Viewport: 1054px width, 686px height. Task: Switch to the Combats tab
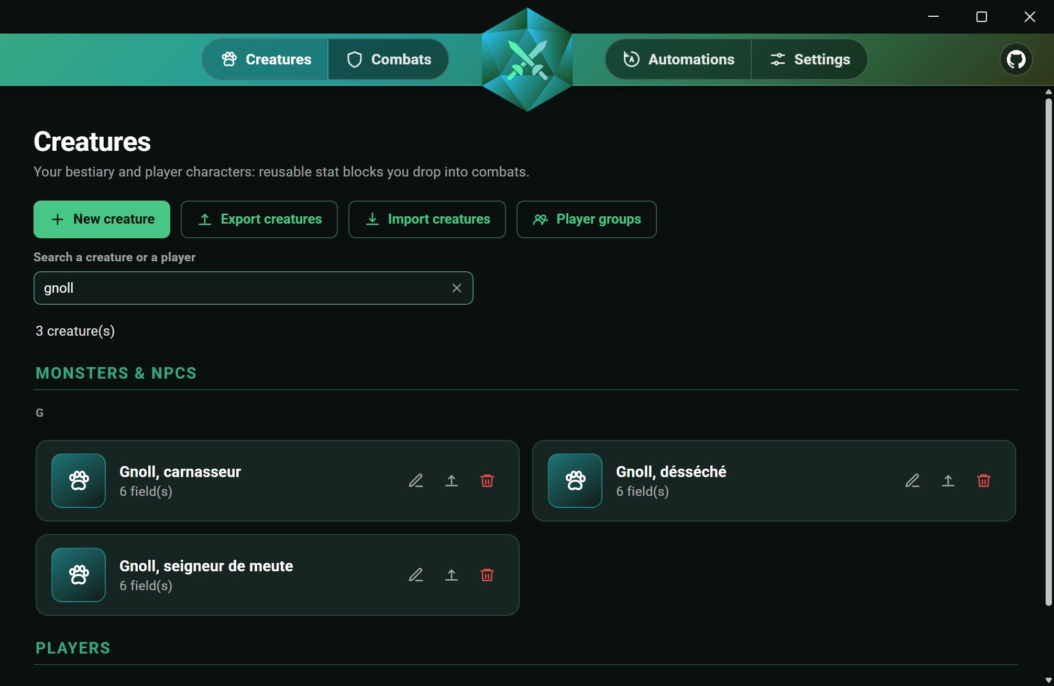point(389,60)
